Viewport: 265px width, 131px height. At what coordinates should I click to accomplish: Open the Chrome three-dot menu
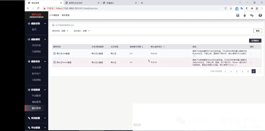coord(262,8)
